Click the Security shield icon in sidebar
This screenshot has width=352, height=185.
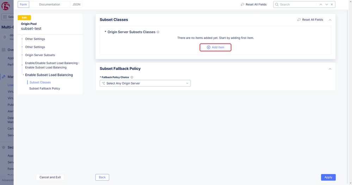click(4, 147)
